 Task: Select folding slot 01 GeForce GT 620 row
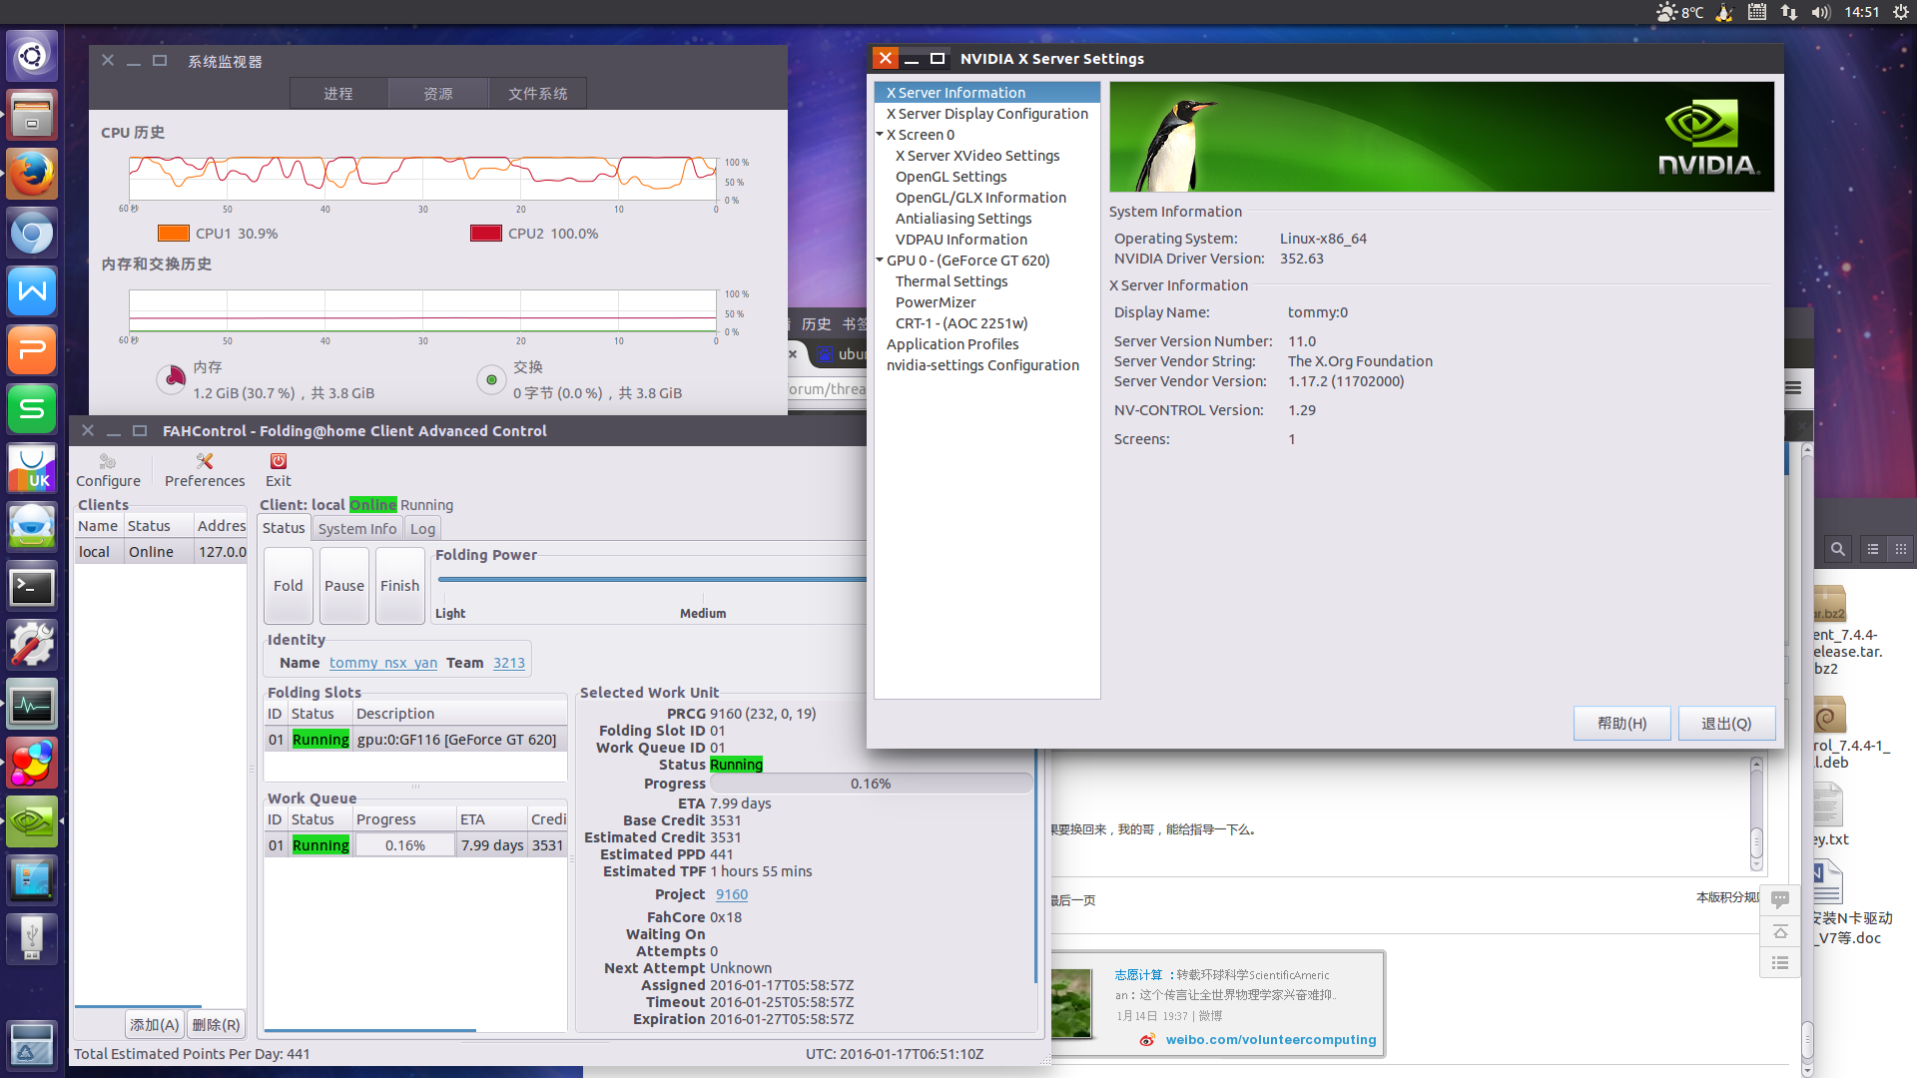click(415, 740)
